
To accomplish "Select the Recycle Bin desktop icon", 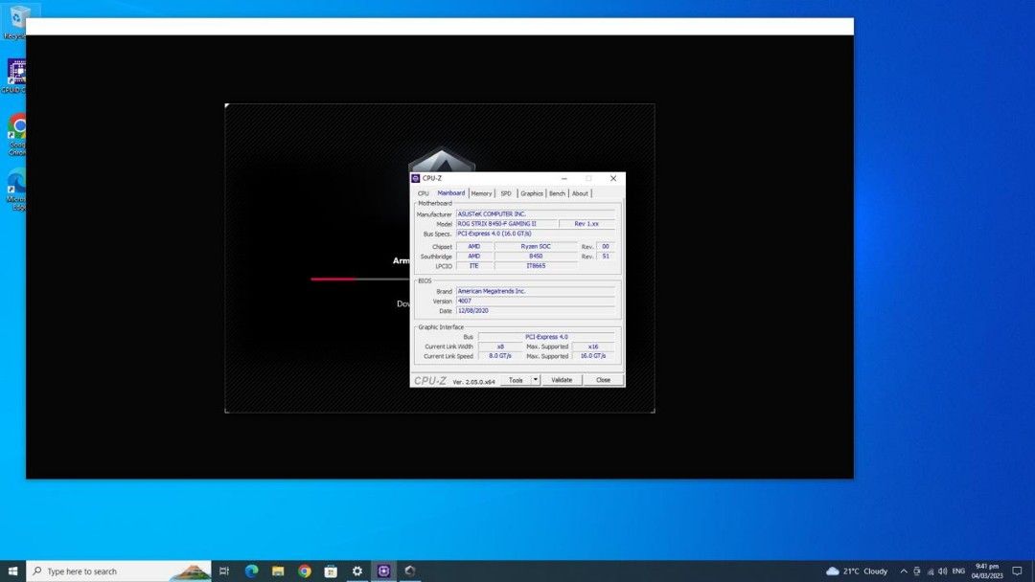I will 17,22.
